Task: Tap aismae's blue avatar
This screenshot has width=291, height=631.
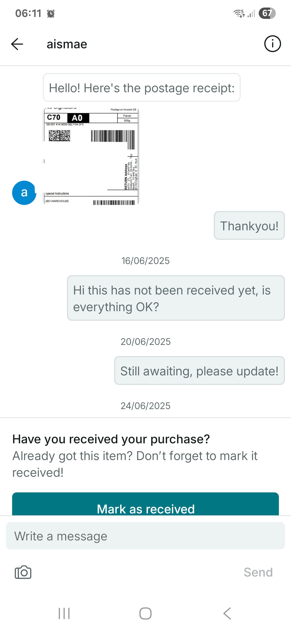Action: point(24,193)
